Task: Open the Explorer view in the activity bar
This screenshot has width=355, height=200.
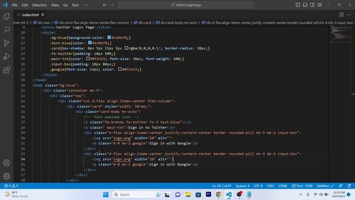Action: pyautogui.click(x=7, y=16)
